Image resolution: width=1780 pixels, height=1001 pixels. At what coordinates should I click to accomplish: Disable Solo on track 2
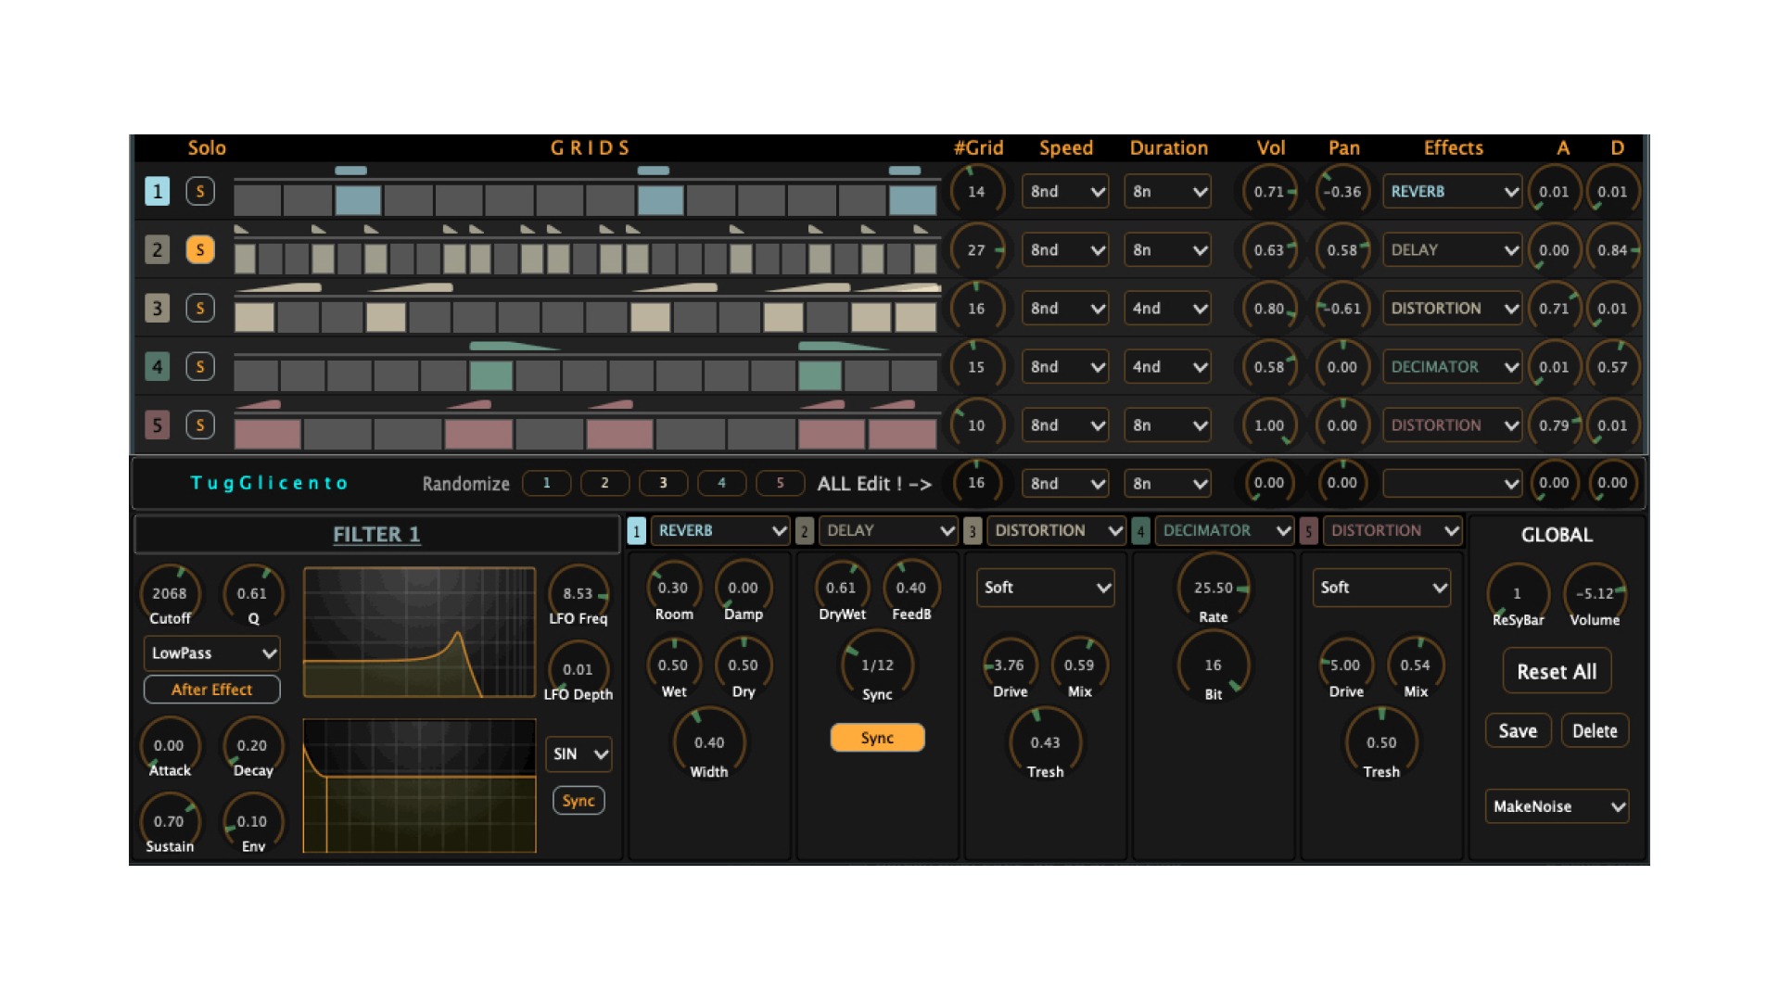point(200,249)
